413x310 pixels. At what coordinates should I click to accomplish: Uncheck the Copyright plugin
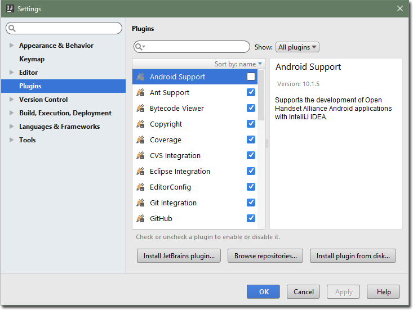[x=251, y=124]
